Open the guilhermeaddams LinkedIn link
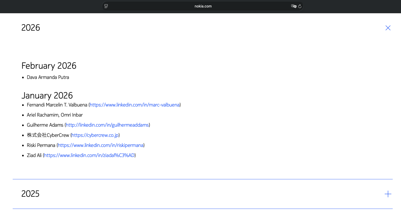 click(x=107, y=125)
